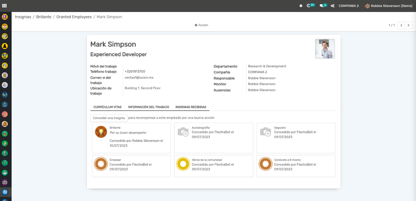Click Mark Simpson's profile photo

(325, 49)
